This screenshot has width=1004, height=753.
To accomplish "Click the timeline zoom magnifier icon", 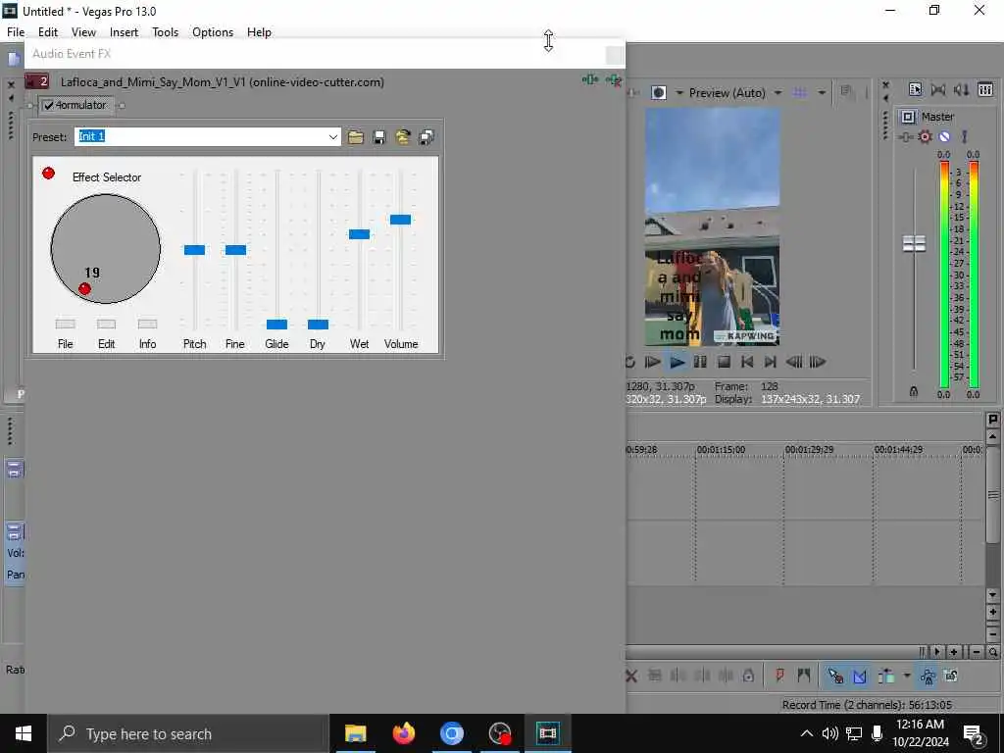I will tap(992, 652).
